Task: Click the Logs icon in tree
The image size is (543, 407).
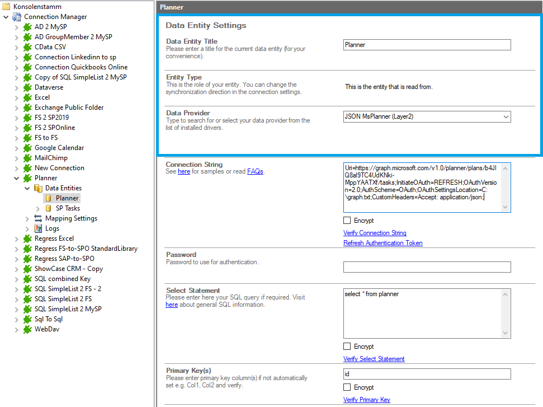Action: pyautogui.click(x=38, y=228)
